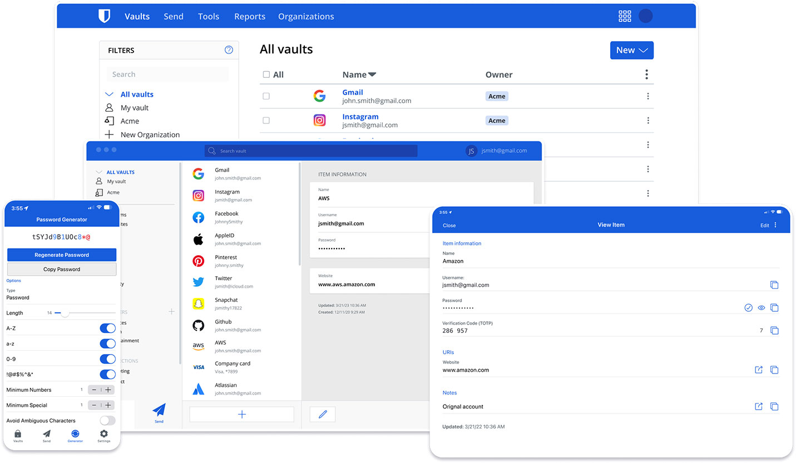Toggle the a-z lowercase switch
This screenshot has height=463, width=796.
point(107,343)
